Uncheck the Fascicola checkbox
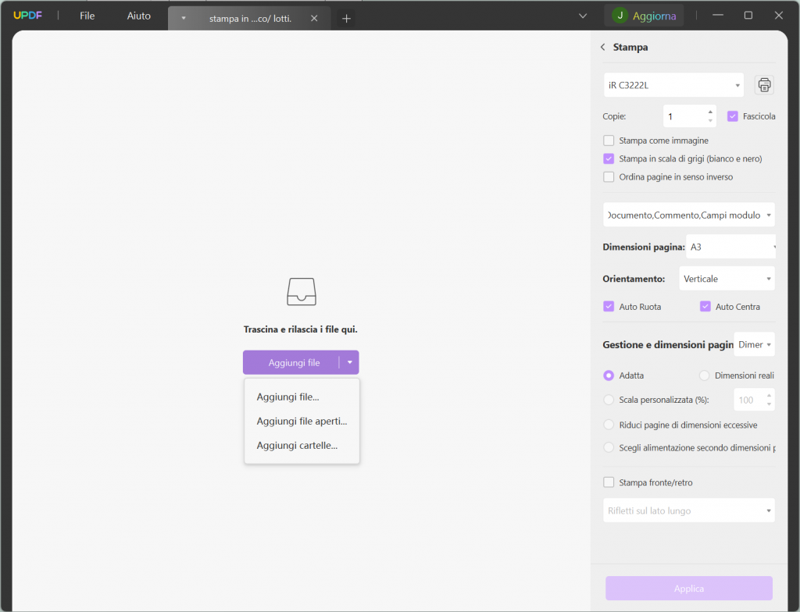 tap(733, 116)
